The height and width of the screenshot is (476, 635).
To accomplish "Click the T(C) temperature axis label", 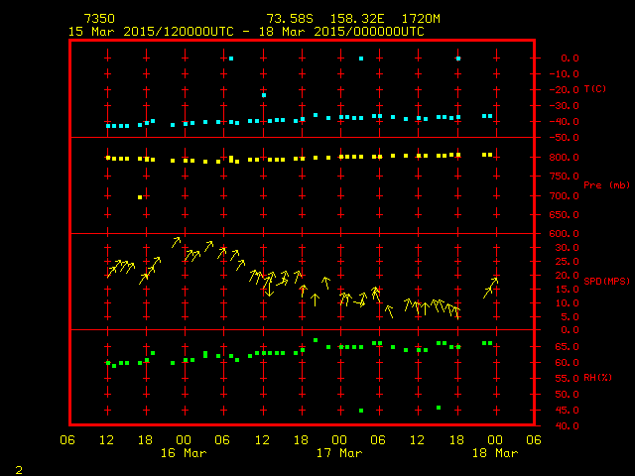I will point(594,89).
